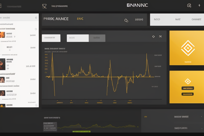
Task: Open the first tab in the white top-right tab bar
Action: pyautogui.click(x=157, y=19)
